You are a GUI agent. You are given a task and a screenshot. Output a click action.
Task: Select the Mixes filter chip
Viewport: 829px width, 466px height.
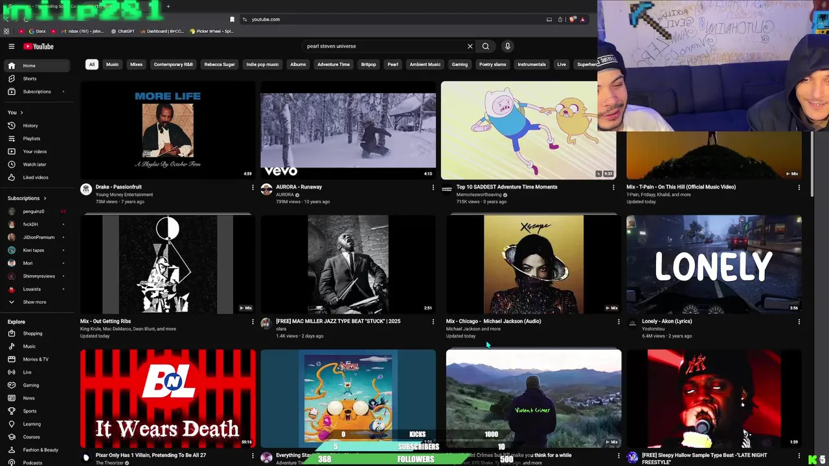tap(136, 65)
